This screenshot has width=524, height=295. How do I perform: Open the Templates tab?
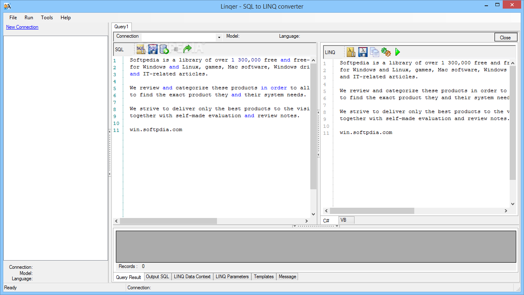pos(264,277)
